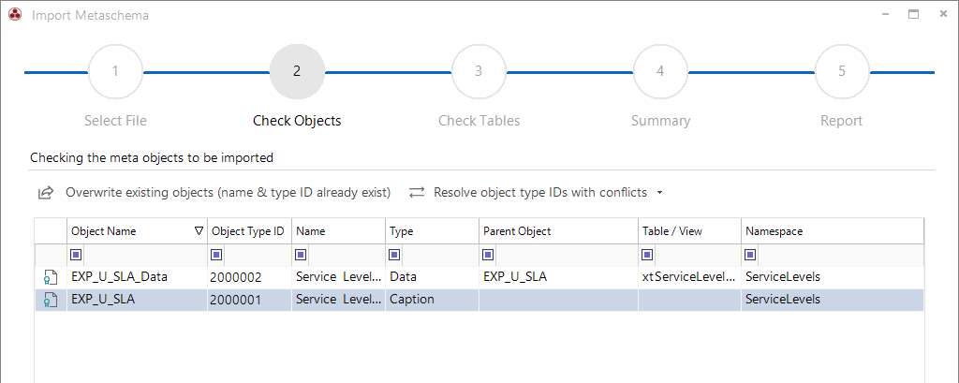Click the Data type cell

[x=432, y=277]
